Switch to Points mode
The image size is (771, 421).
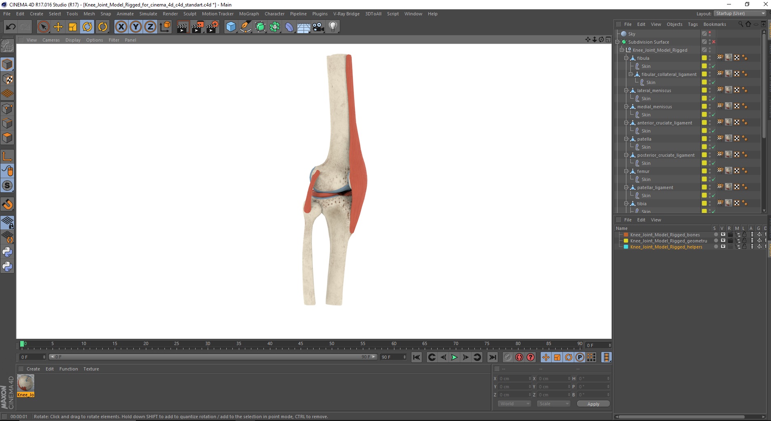(7, 109)
